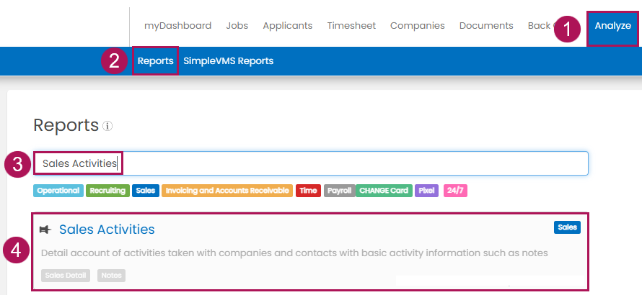The image size is (642, 295).
Task: Switch to the Documents section
Action: point(486,26)
